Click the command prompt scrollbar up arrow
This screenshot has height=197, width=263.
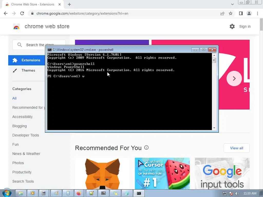pyautogui.click(x=214, y=55)
